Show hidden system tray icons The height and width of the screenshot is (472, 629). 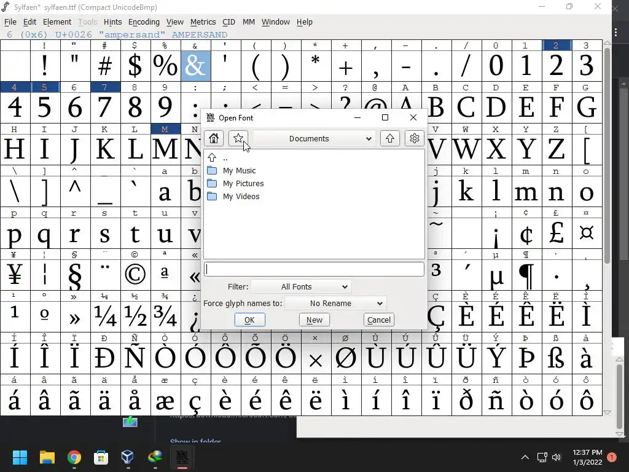[525, 457]
